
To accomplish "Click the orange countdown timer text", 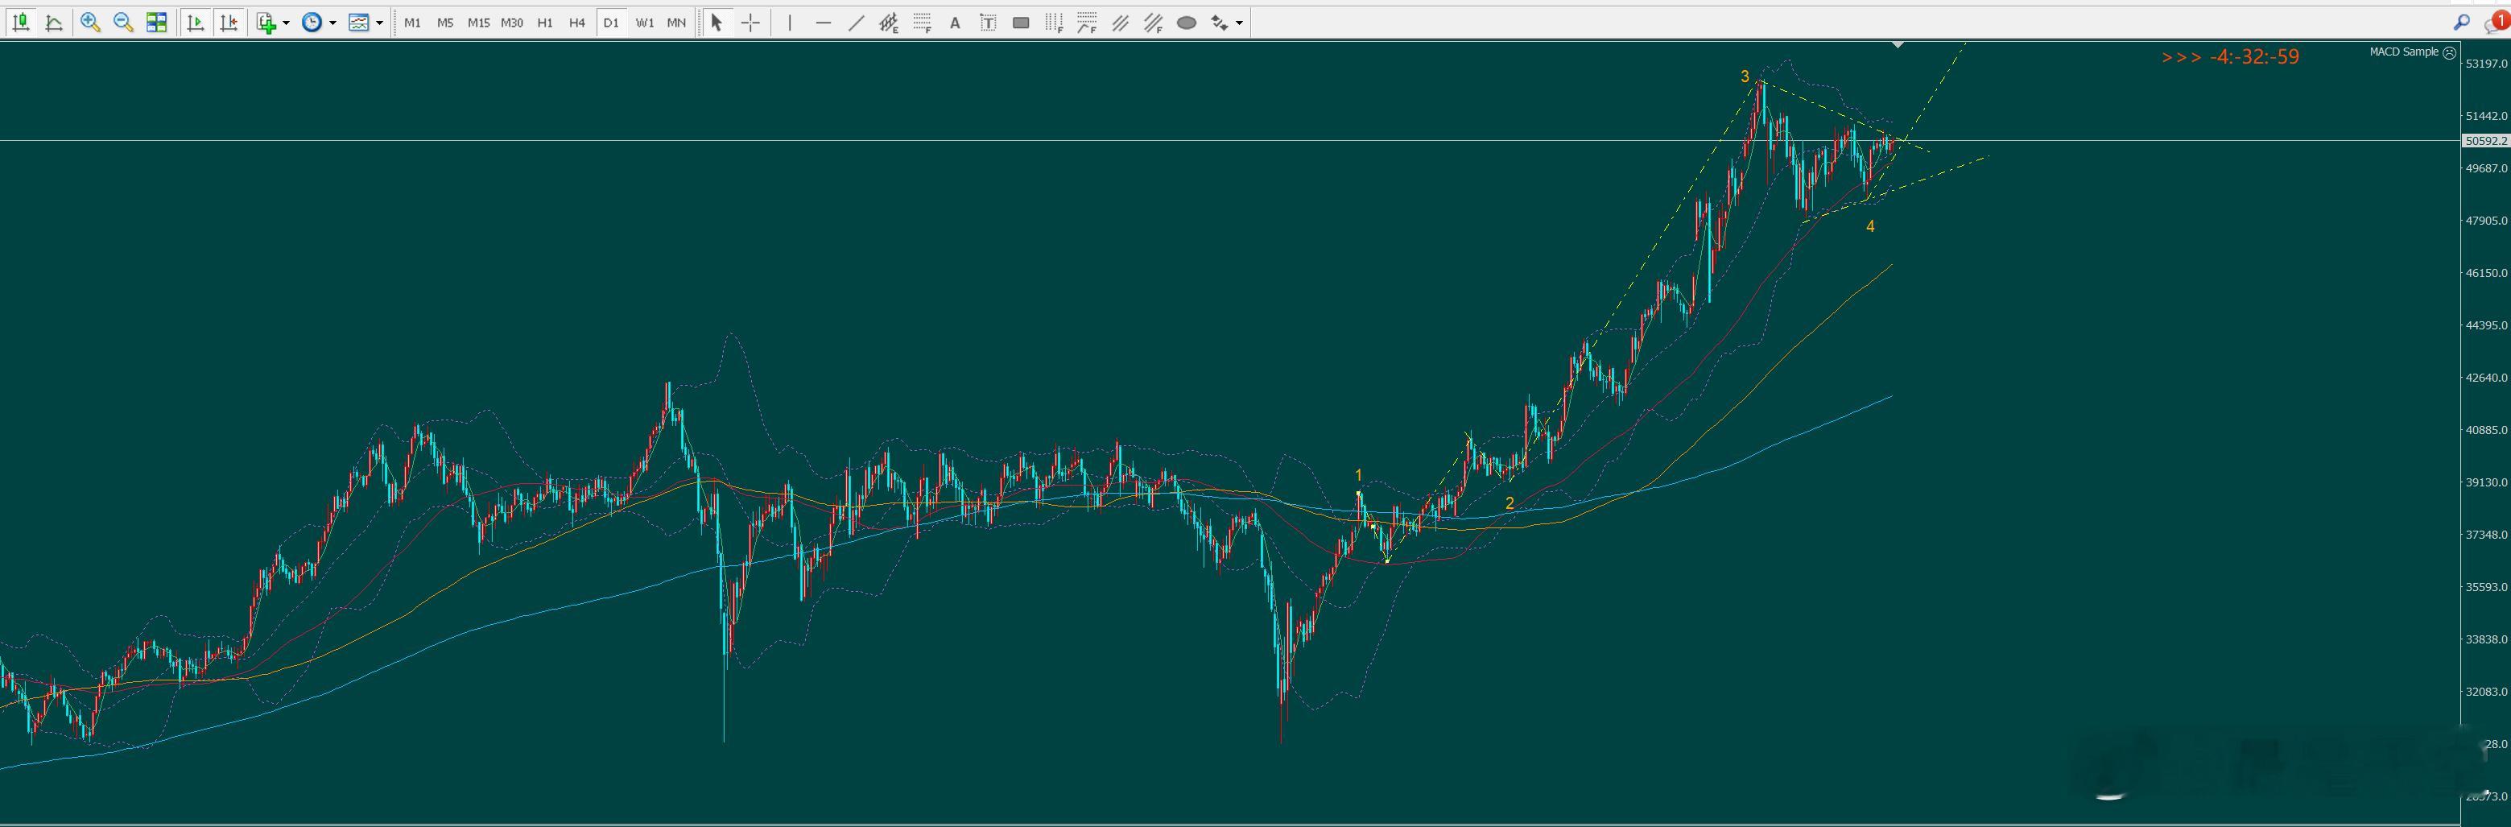I will (2230, 56).
